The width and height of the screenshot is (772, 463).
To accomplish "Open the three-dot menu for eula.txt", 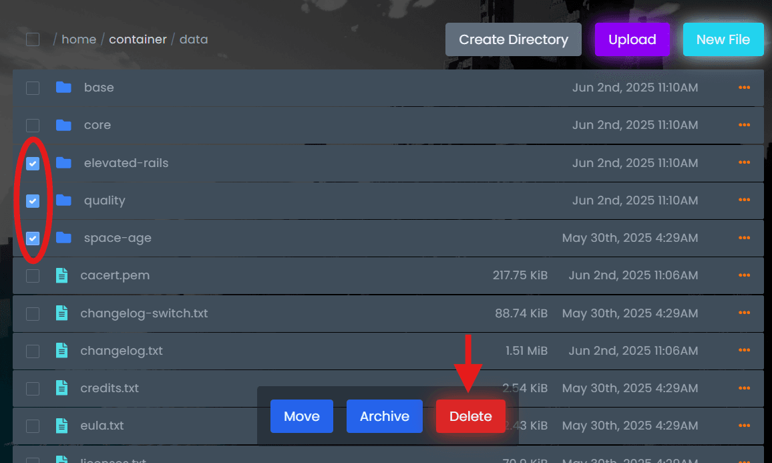I will tap(744, 426).
